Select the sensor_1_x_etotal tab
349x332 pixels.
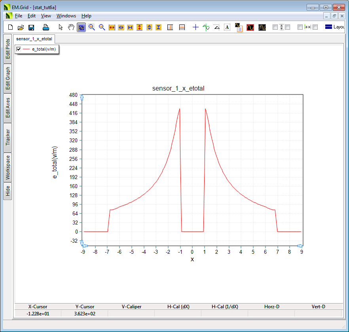tap(34, 39)
